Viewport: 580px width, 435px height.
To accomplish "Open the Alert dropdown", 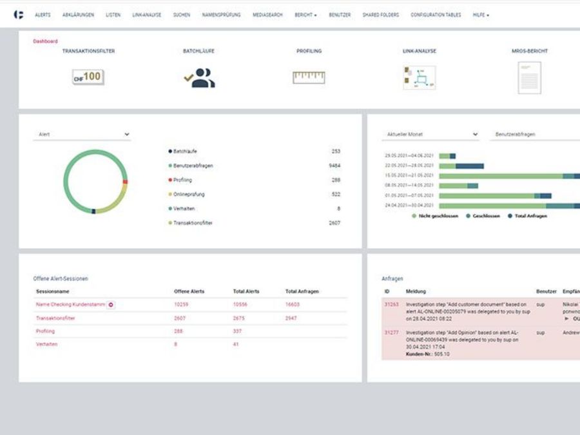I will point(82,134).
